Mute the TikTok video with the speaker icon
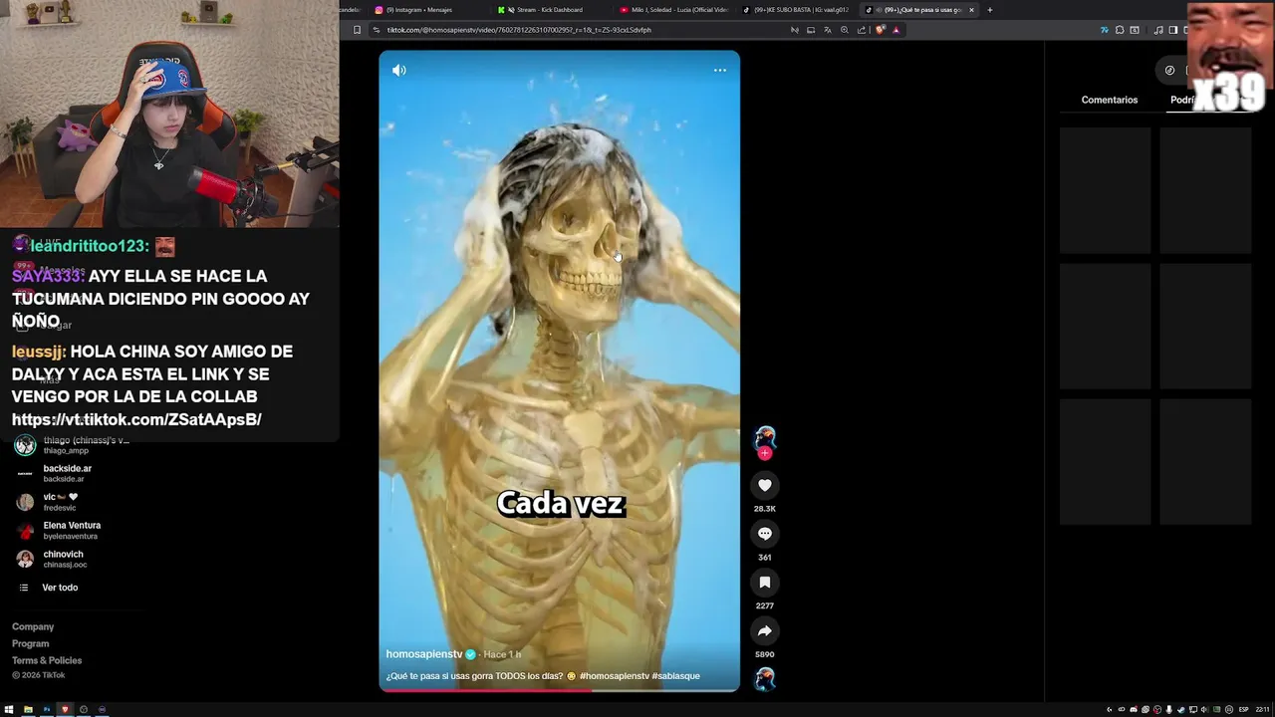Image resolution: width=1275 pixels, height=717 pixels. click(399, 70)
